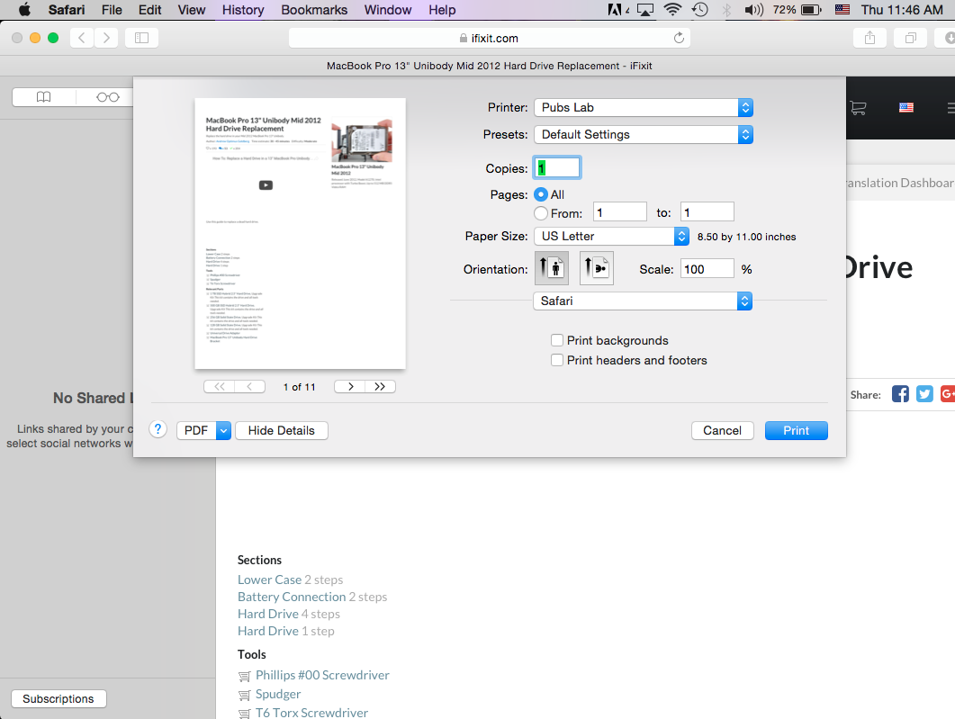The image size is (955, 719).
Task: Click the ifixit.com address bar
Action: (x=489, y=38)
